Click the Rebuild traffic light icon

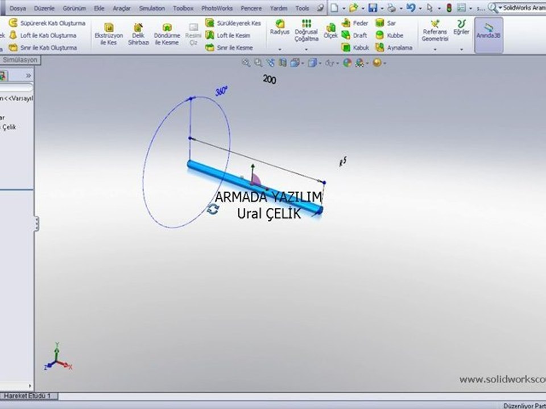coord(449,7)
